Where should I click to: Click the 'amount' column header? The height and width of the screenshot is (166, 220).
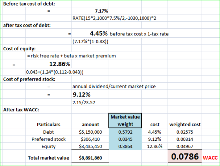pos(90,125)
